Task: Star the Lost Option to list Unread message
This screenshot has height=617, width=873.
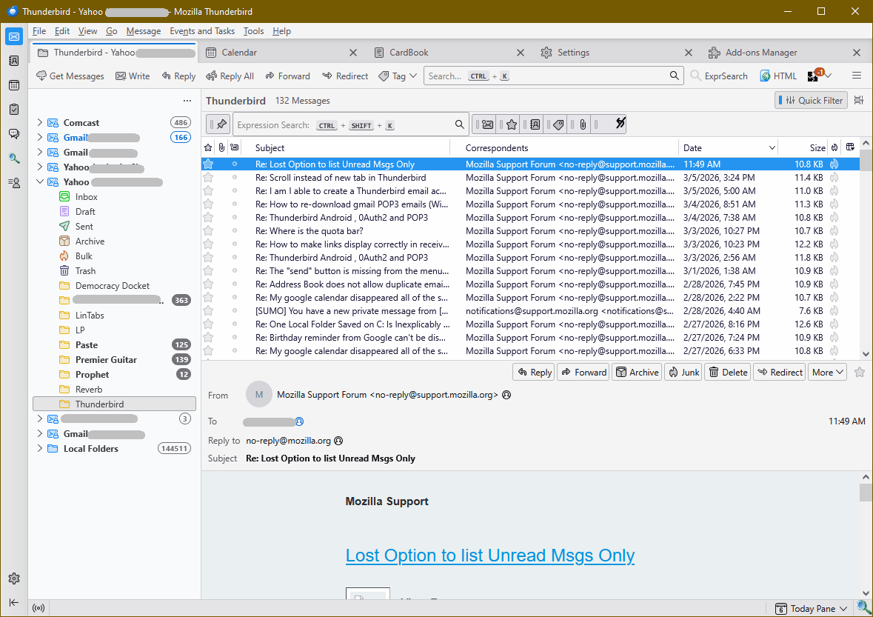Action: 208,164
